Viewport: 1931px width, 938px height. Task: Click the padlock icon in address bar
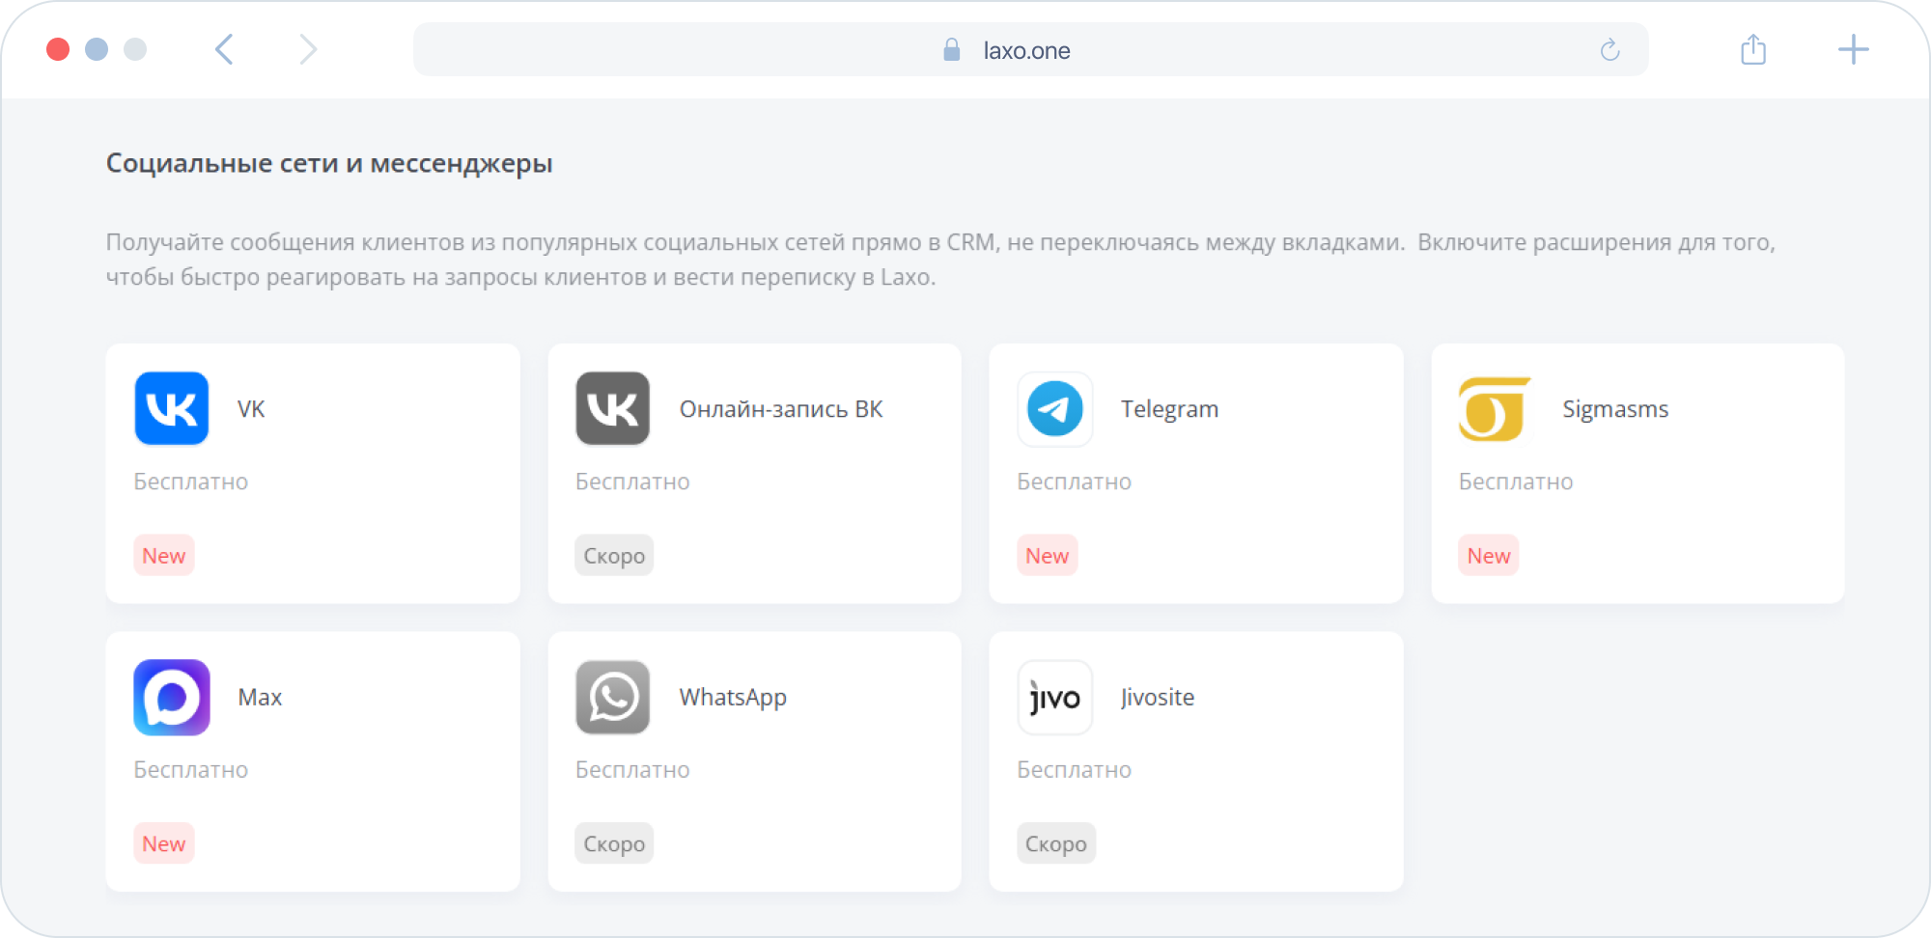pos(951,50)
